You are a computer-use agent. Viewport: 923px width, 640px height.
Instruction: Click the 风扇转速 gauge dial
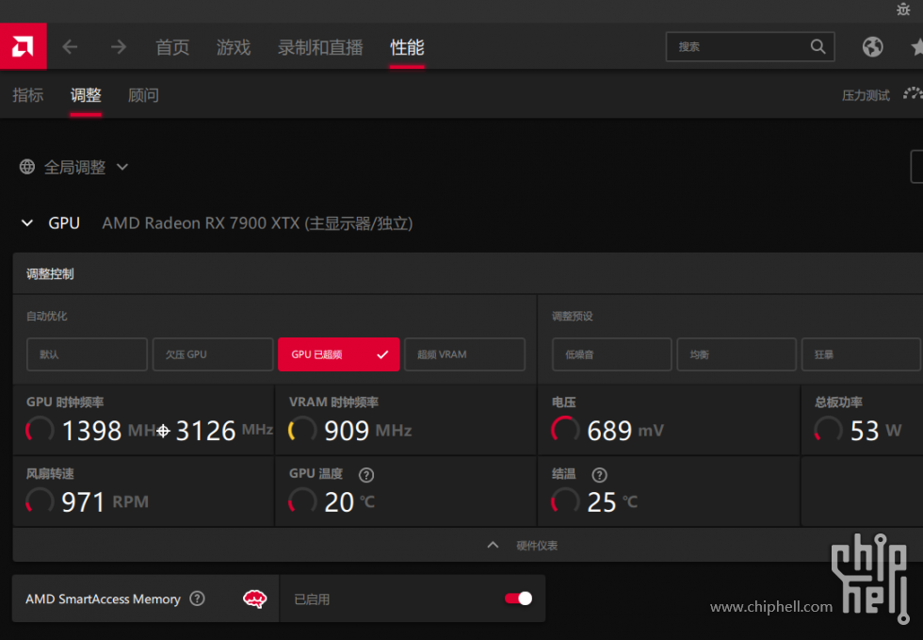click(x=40, y=501)
